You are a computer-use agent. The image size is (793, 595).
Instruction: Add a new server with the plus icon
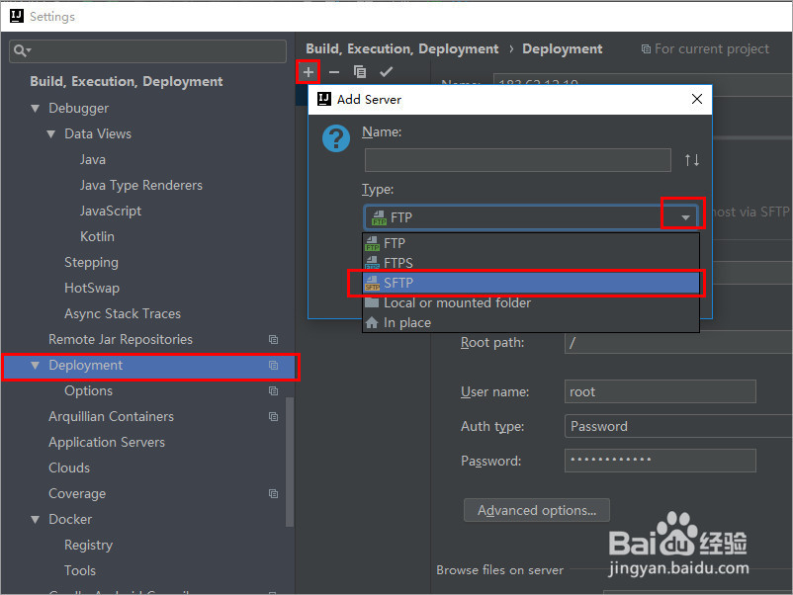(x=308, y=71)
